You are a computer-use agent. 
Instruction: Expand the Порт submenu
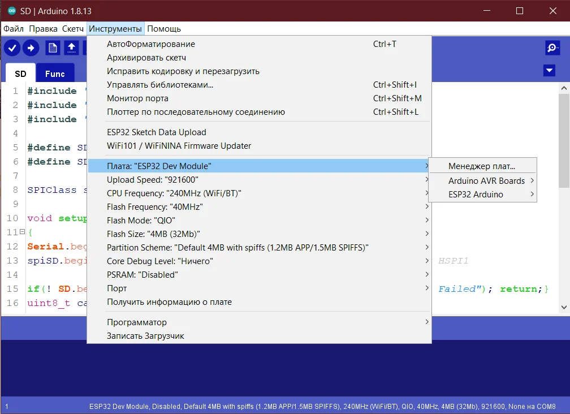pyautogui.click(x=260, y=288)
